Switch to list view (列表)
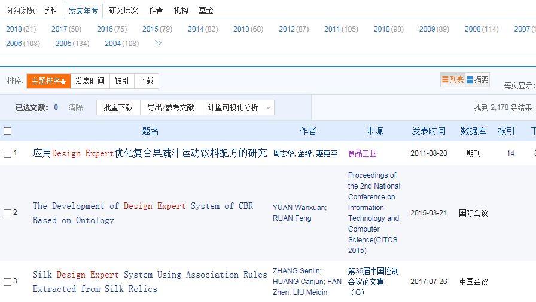Screen dimensions: 536x302 point(452,80)
